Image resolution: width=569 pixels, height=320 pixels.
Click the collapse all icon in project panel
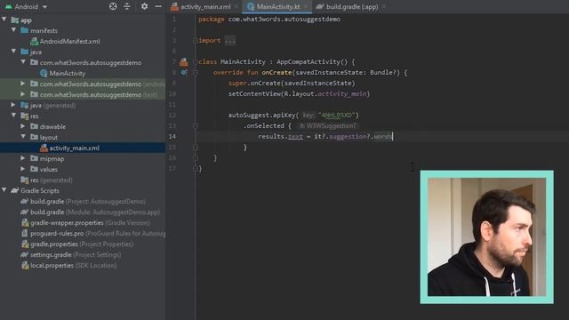(x=127, y=6)
